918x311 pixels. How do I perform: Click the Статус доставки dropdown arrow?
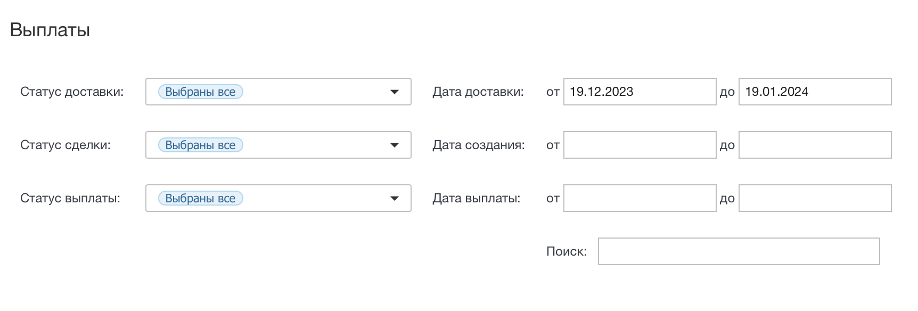[394, 92]
